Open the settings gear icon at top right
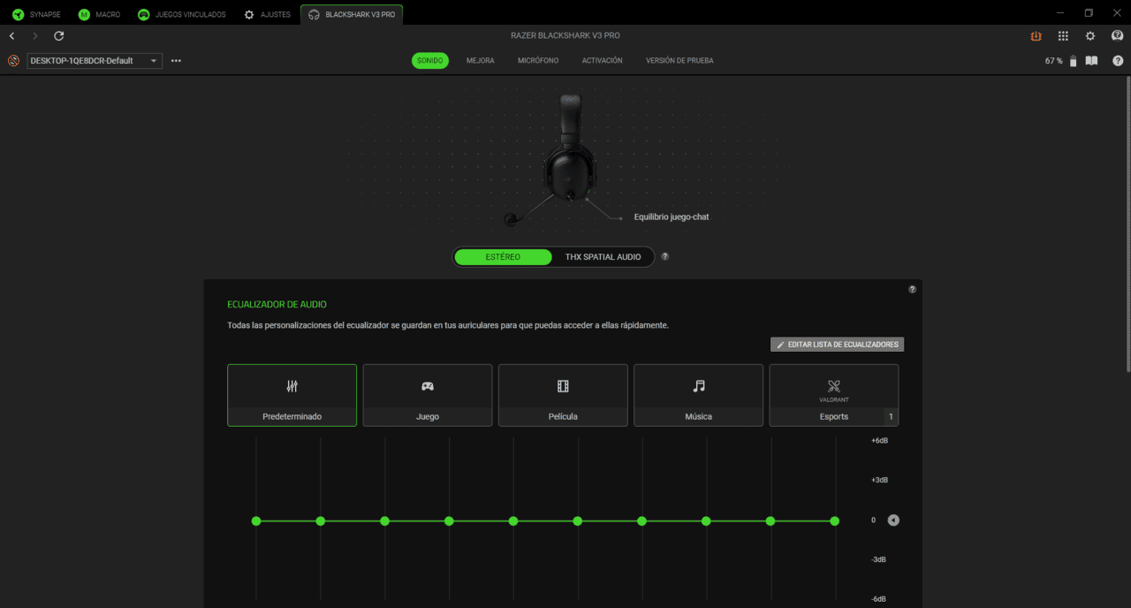The width and height of the screenshot is (1131, 608). (1090, 36)
